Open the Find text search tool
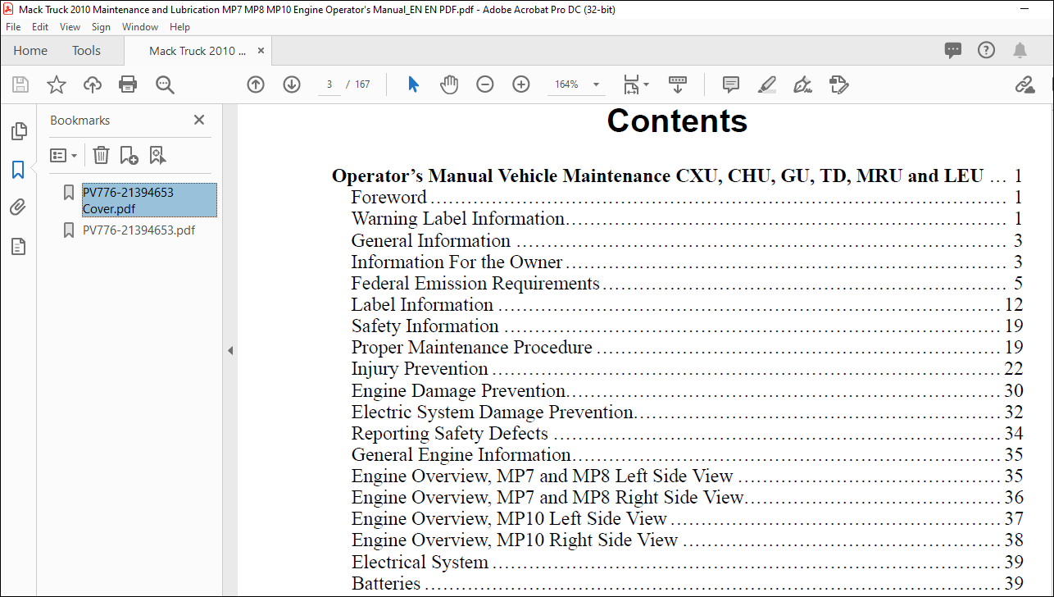 click(x=165, y=84)
